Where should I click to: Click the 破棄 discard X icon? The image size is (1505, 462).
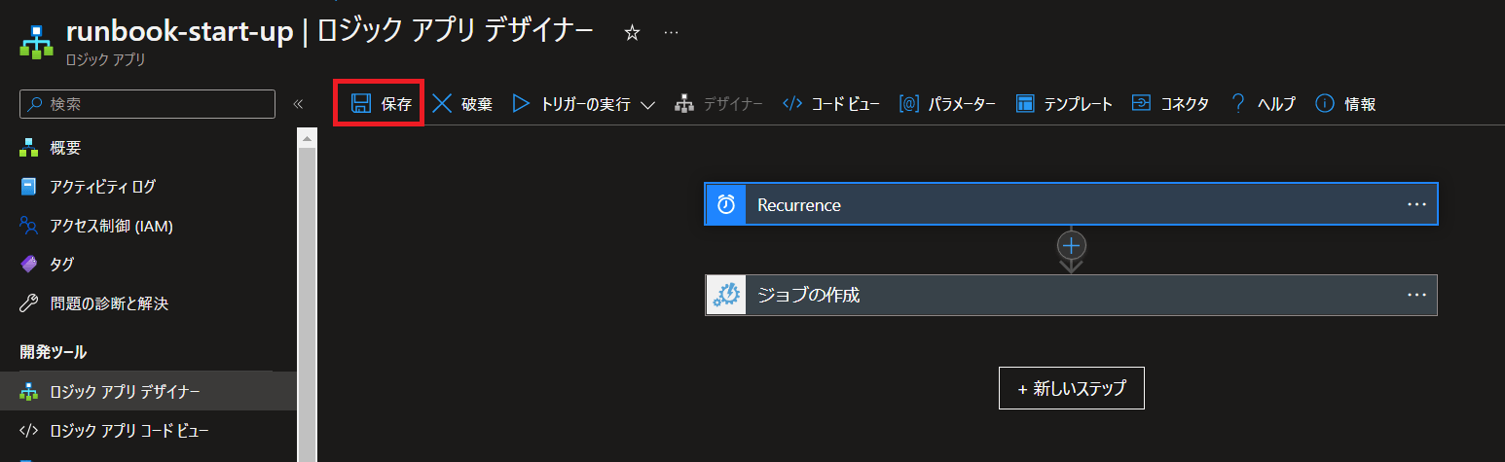pos(442,104)
